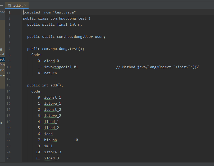Click gutter line number 12
The width and height of the screenshot is (214, 166).
coord(8,79)
